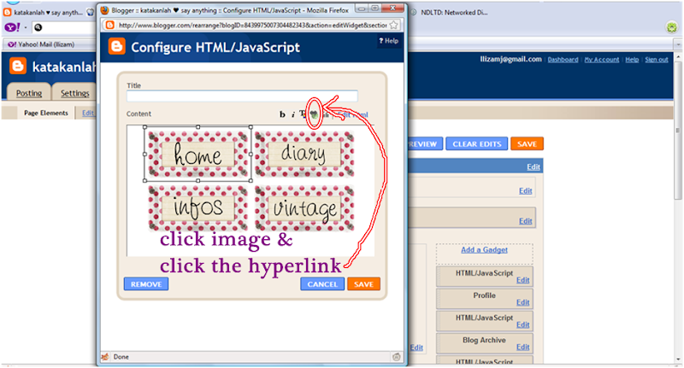Open the dropdown next to Yahoo! logo

26,27
